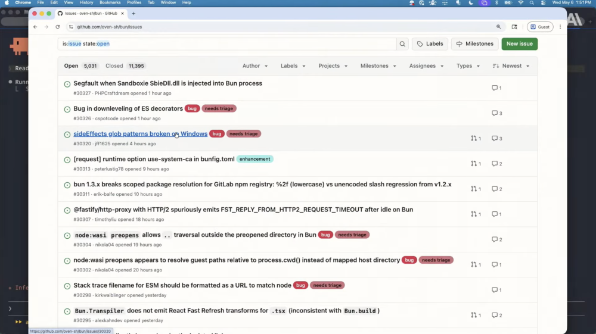Open Chrome three-dot menu
This screenshot has width=596, height=334.
click(560, 27)
